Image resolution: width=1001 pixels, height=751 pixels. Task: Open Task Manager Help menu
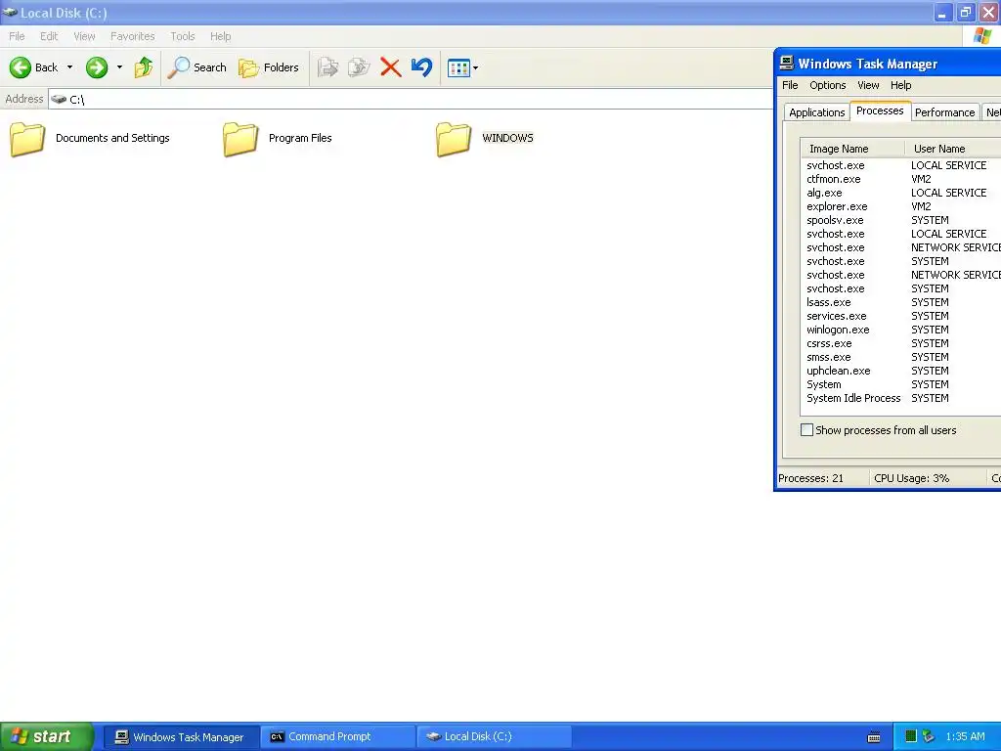click(900, 85)
